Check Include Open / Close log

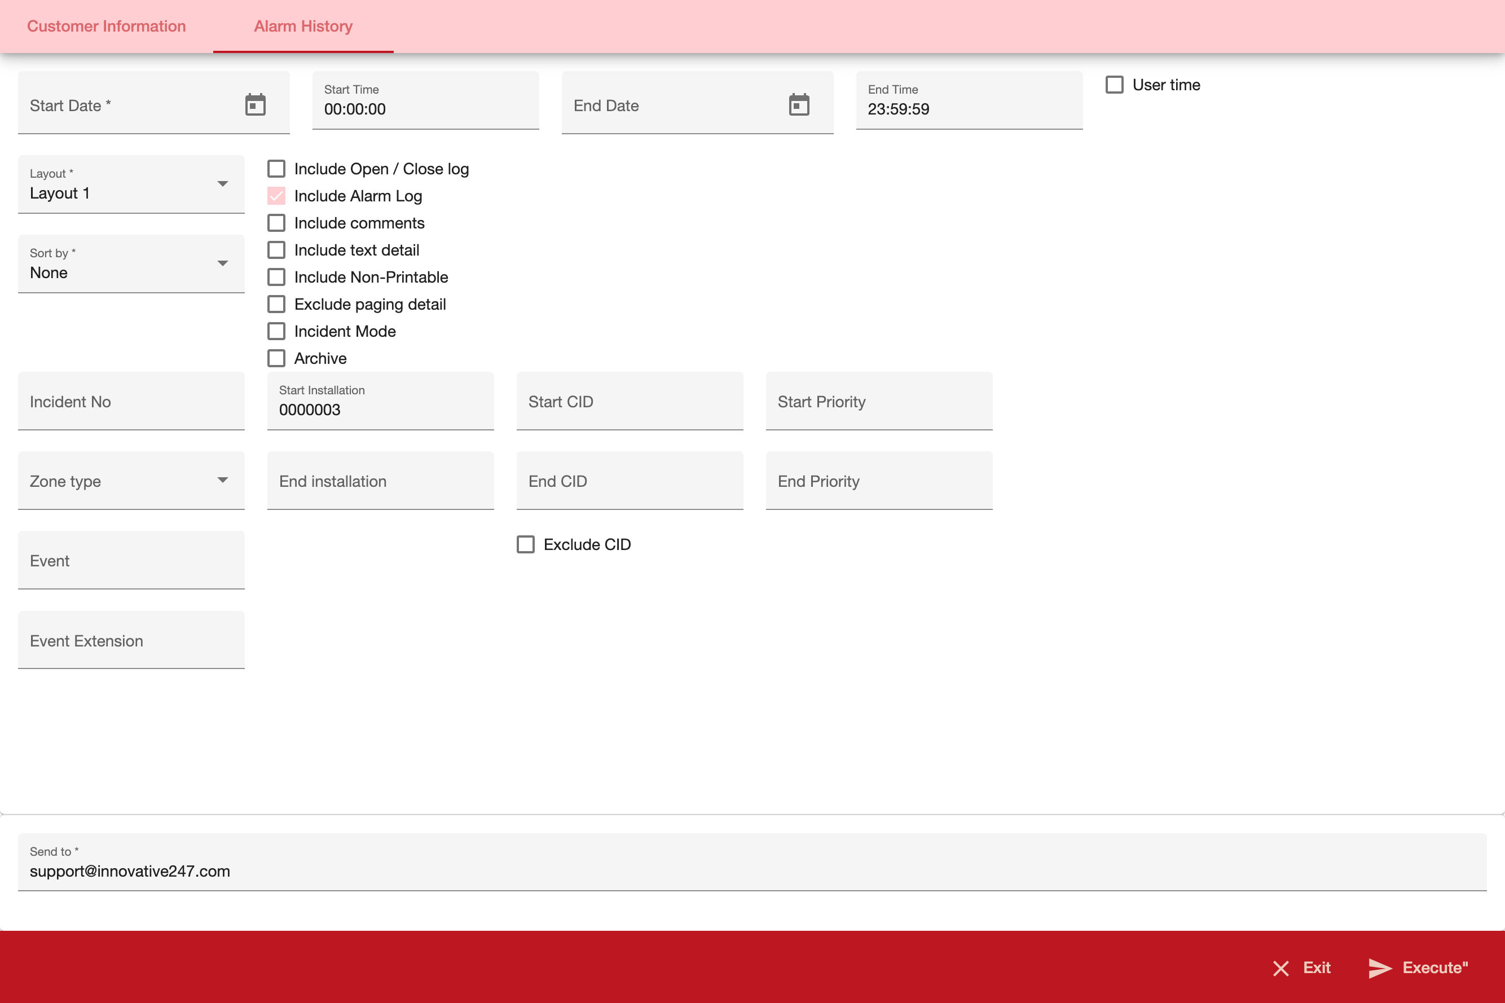[x=276, y=169]
